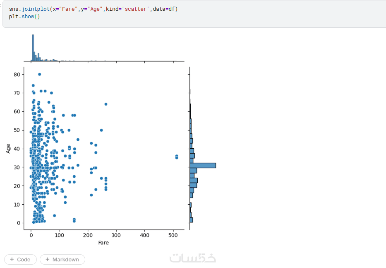Click the 80 tick label on Age axis

point(17,75)
